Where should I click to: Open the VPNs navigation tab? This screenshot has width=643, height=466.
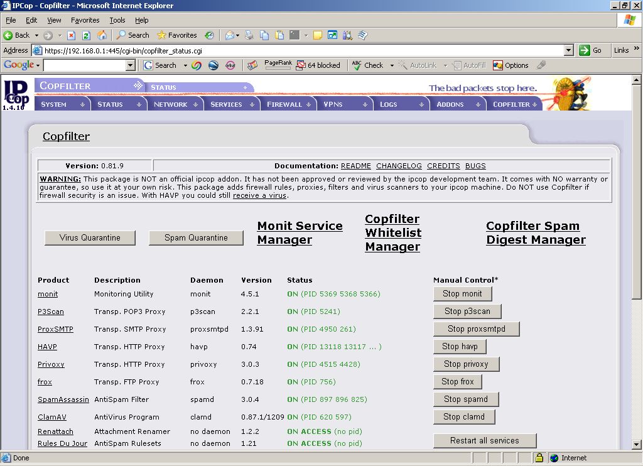[x=345, y=104]
